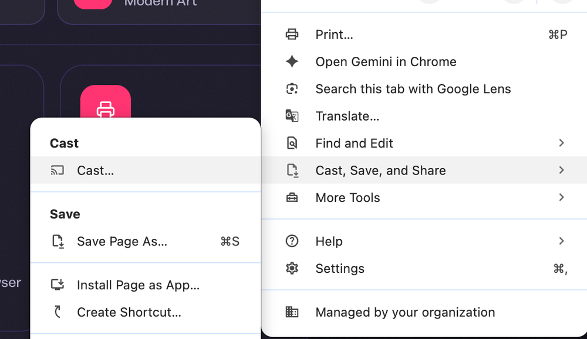Click the Cast section heading
This screenshot has width=587, height=339.
64,143
